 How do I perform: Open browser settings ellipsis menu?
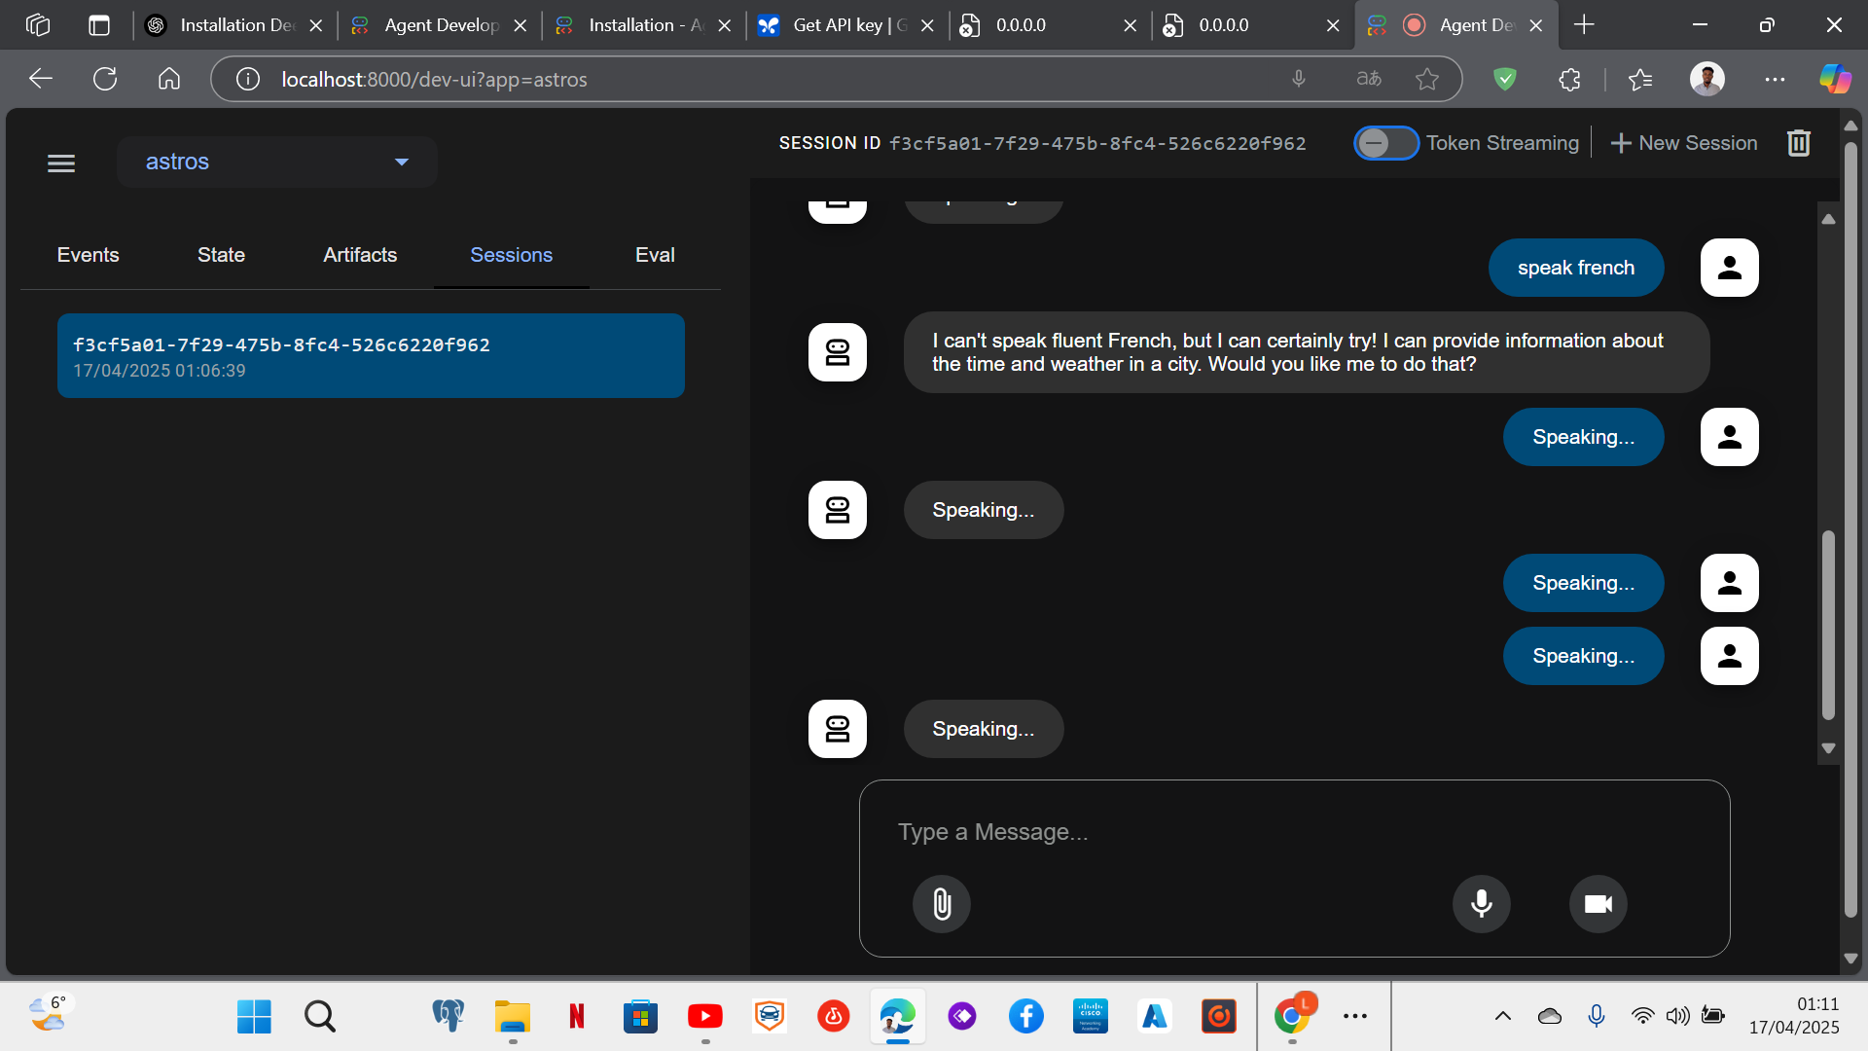[1775, 80]
